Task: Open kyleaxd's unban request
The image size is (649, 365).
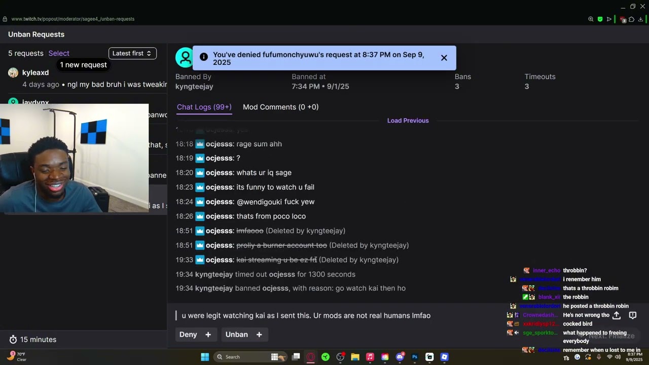Action: (84, 79)
